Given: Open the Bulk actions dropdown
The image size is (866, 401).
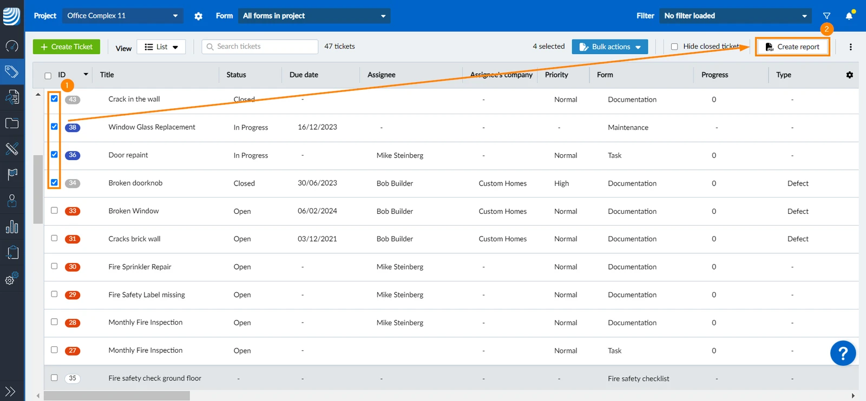Looking at the screenshot, I should tap(609, 47).
